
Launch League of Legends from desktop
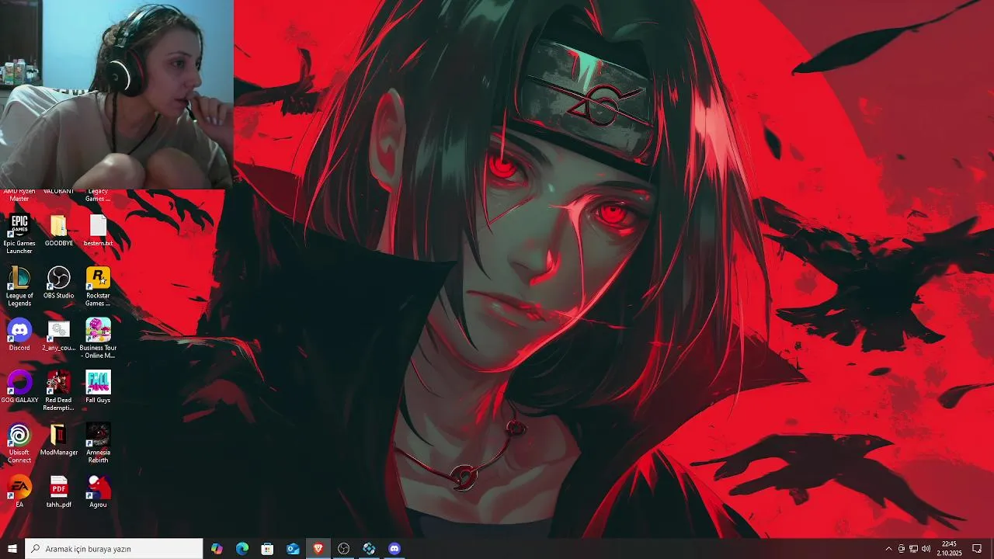[x=19, y=286]
